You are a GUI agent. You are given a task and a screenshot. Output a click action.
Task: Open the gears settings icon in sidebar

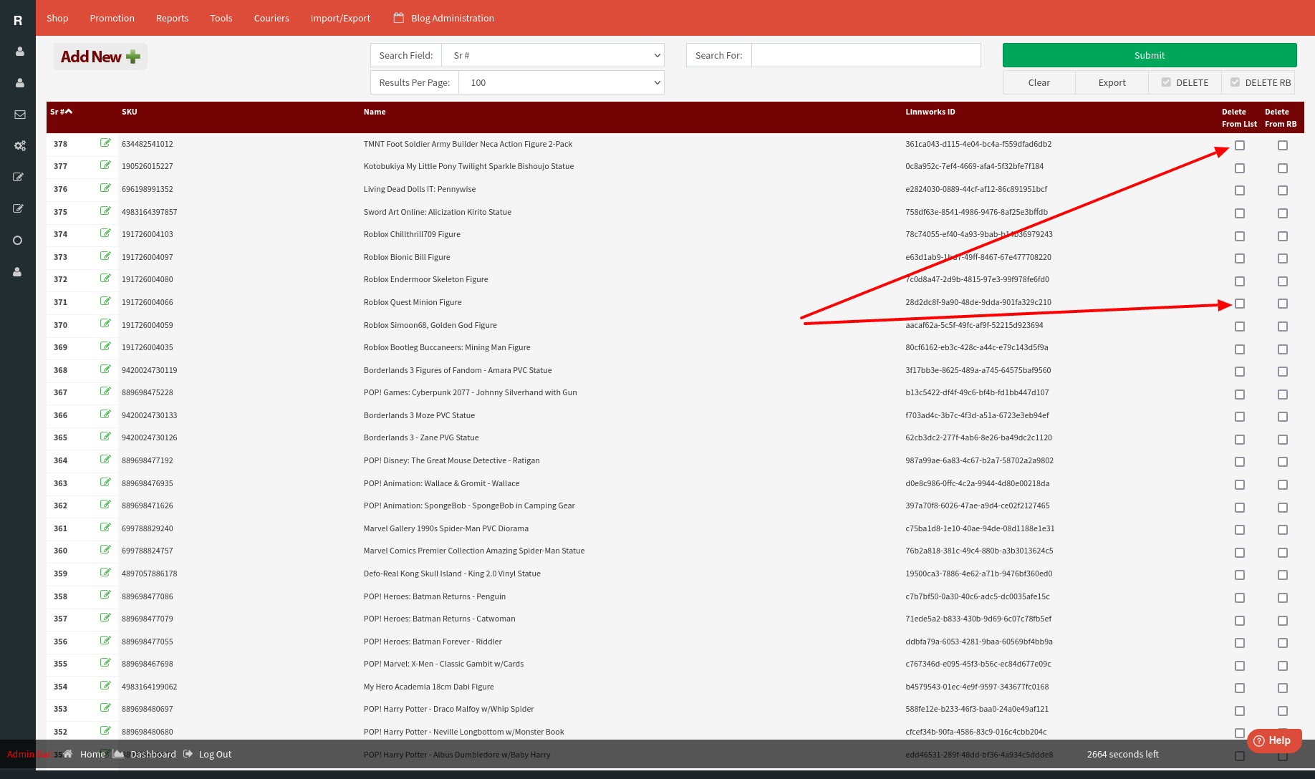19,146
